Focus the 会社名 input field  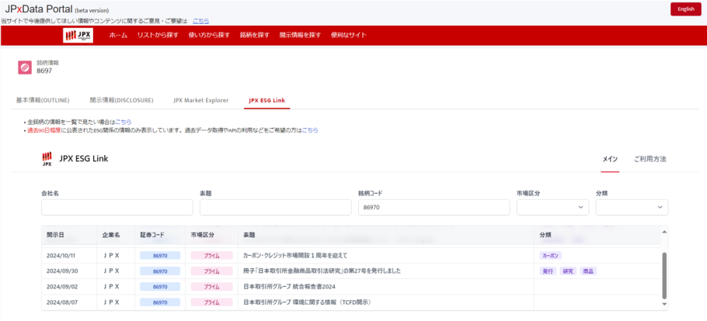click(x=117, y=207)
